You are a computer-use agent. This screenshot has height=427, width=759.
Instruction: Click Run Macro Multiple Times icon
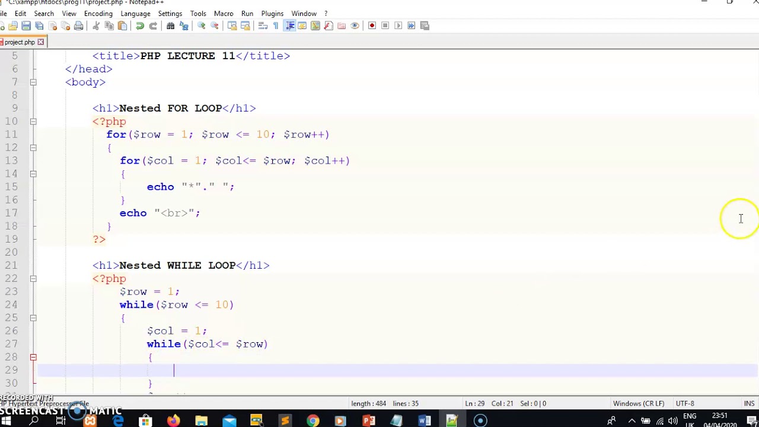(412, 26)
